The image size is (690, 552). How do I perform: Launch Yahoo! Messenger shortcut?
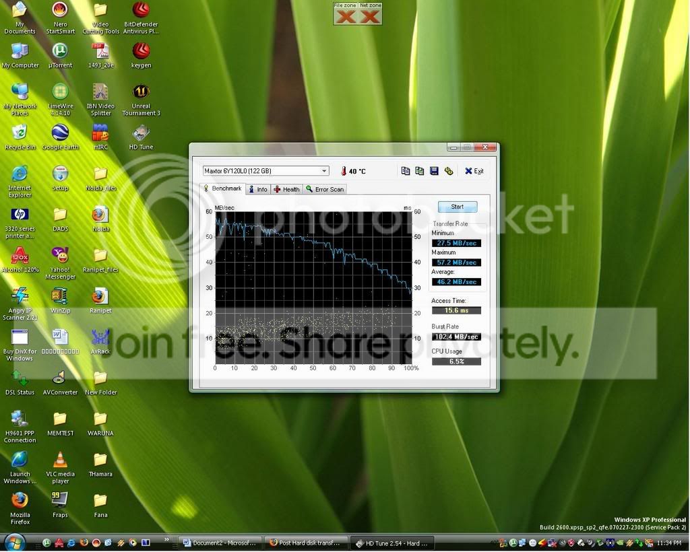pos(60,263)
